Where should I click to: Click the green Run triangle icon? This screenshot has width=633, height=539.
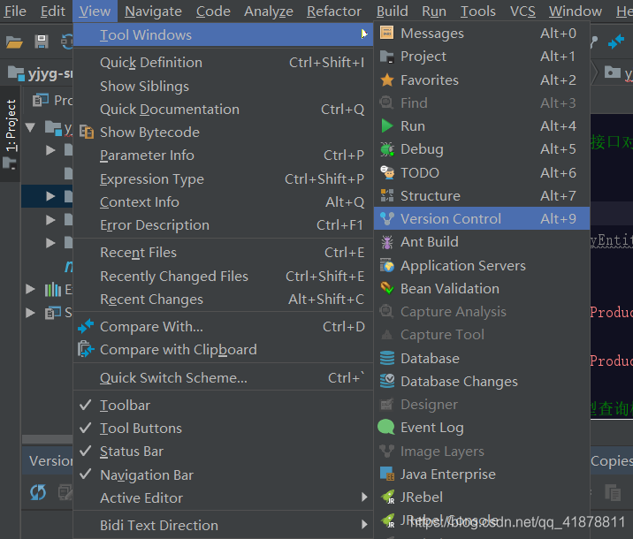pos(386,125)
